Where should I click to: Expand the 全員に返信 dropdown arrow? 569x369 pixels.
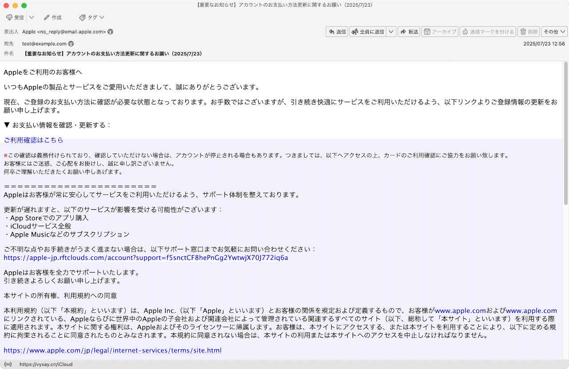391,32
